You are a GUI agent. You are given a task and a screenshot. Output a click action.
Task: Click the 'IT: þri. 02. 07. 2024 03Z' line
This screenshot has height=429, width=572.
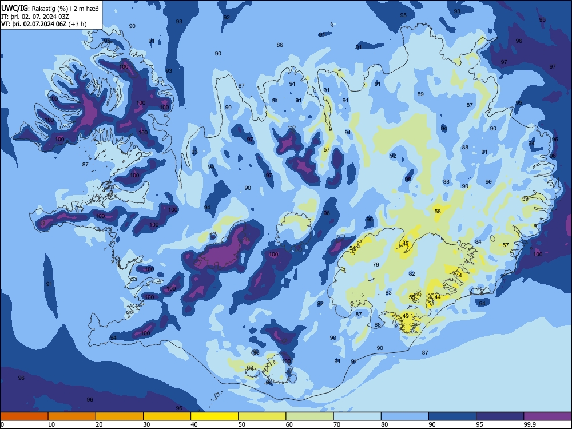(x=35, y=17)
